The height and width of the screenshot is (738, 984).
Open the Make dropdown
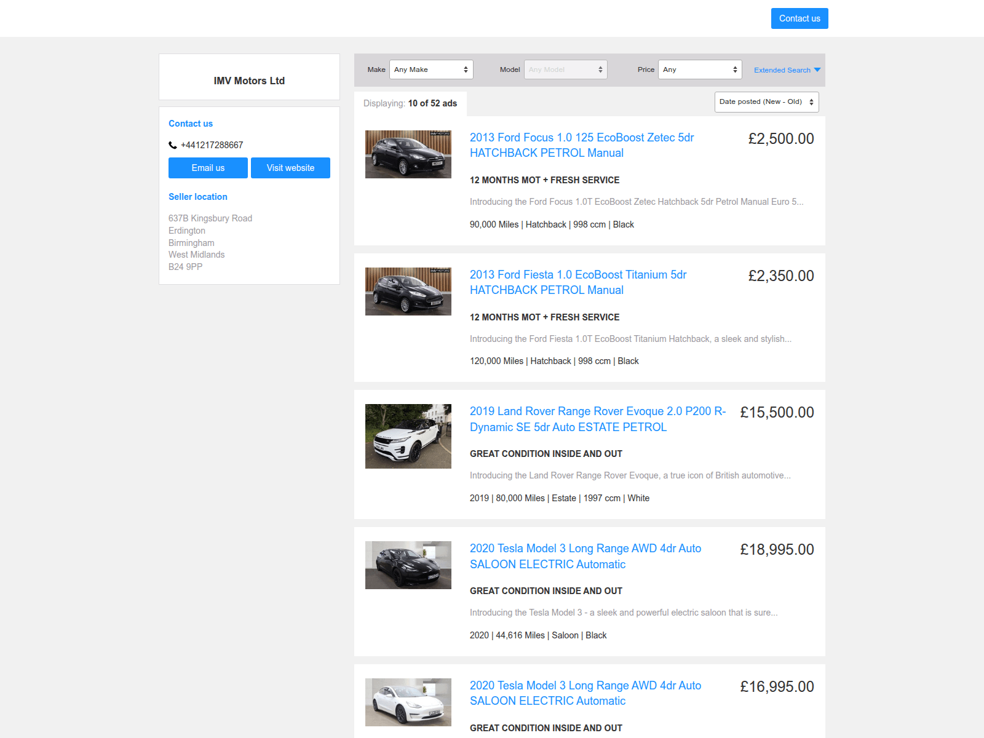point(431,69)
